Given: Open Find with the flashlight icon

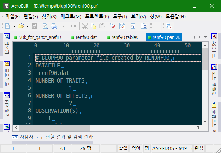Looking at the screenshot, I should 113,26.
